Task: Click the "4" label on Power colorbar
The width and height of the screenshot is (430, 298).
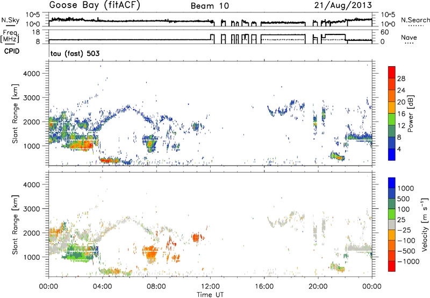Action: click(x=399, y=149)
